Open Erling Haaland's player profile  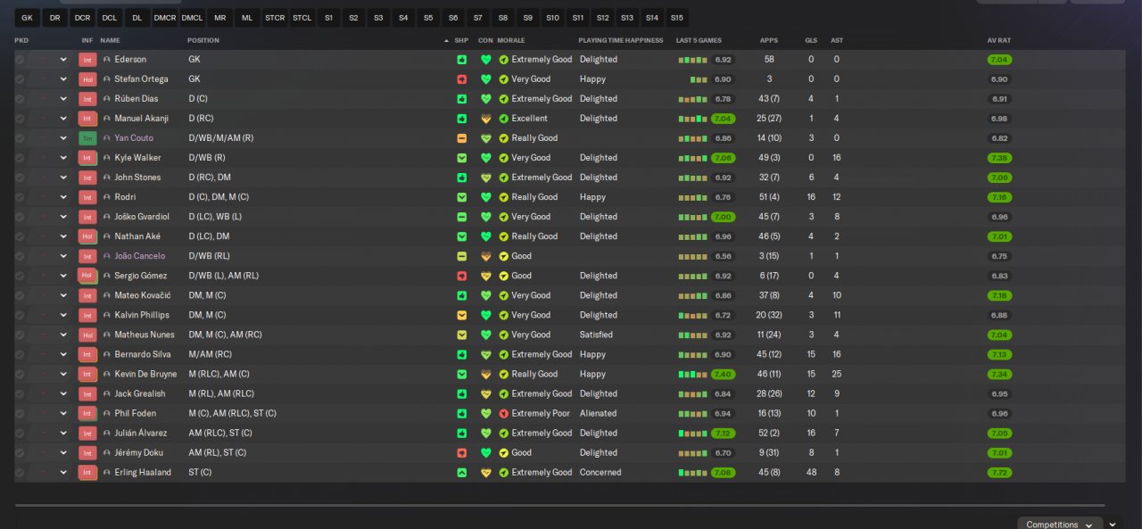tap(143, 473)
